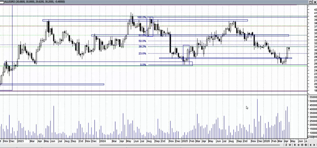Click the 2025 marker on the time axis

tap(185, 141)
